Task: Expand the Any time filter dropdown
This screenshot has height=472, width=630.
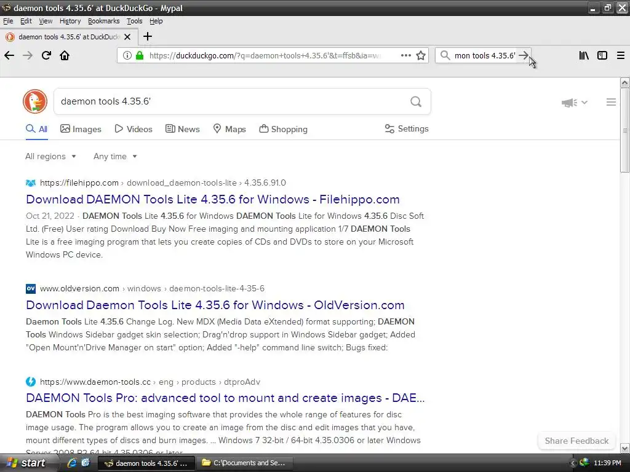Action: coord(115,157)
